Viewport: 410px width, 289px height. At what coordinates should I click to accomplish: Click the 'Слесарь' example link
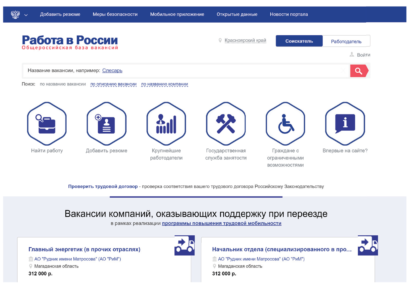tap(112, 70)
